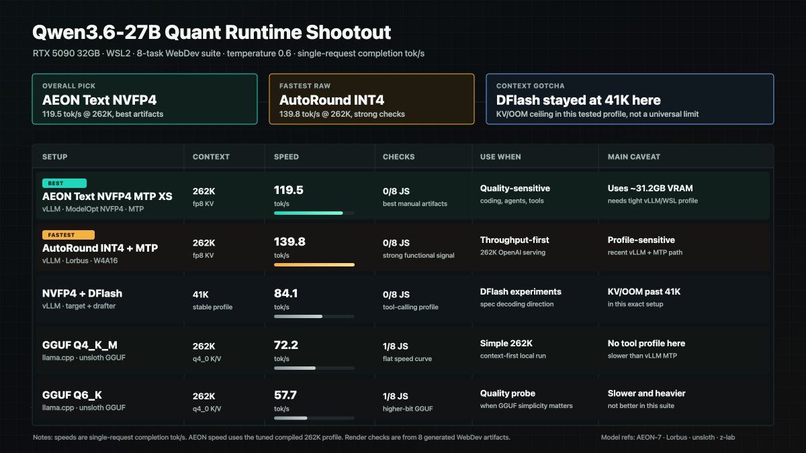Open the Fastest Raw AutoRound INT4 card
806x453 pixels.
point(371,99)
